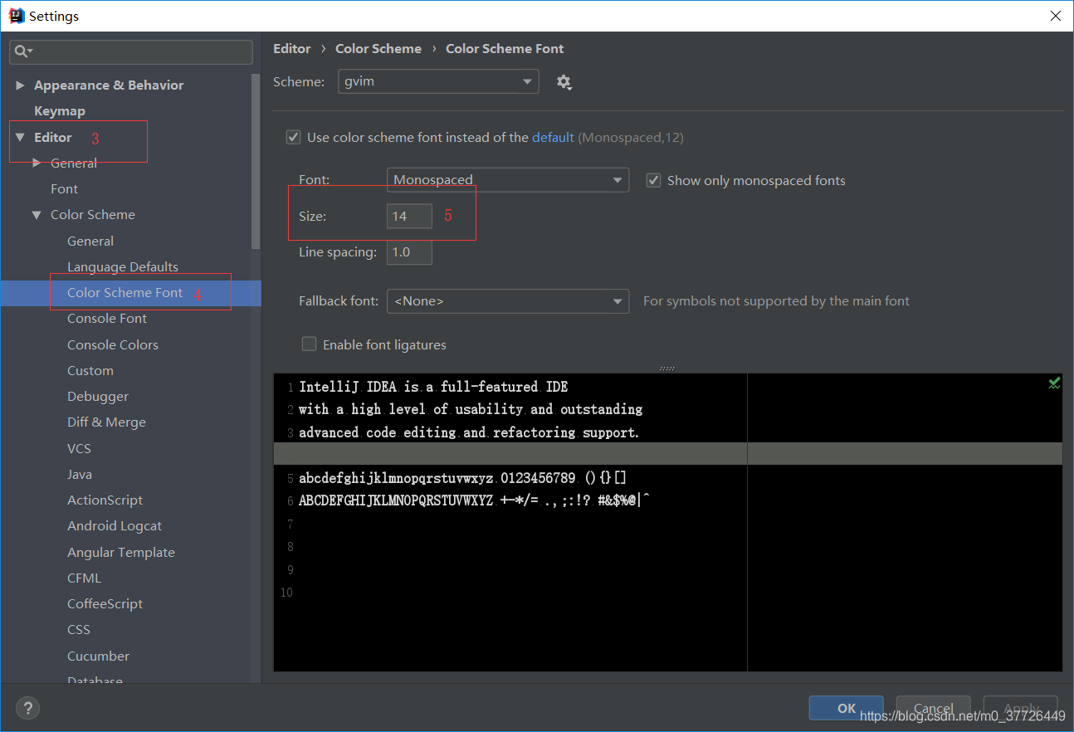Image resolution: width=1074 pixels, height=732 pixels.
Task: Click the settings search box
Action: pyautogui.click(x=131, y=51)
